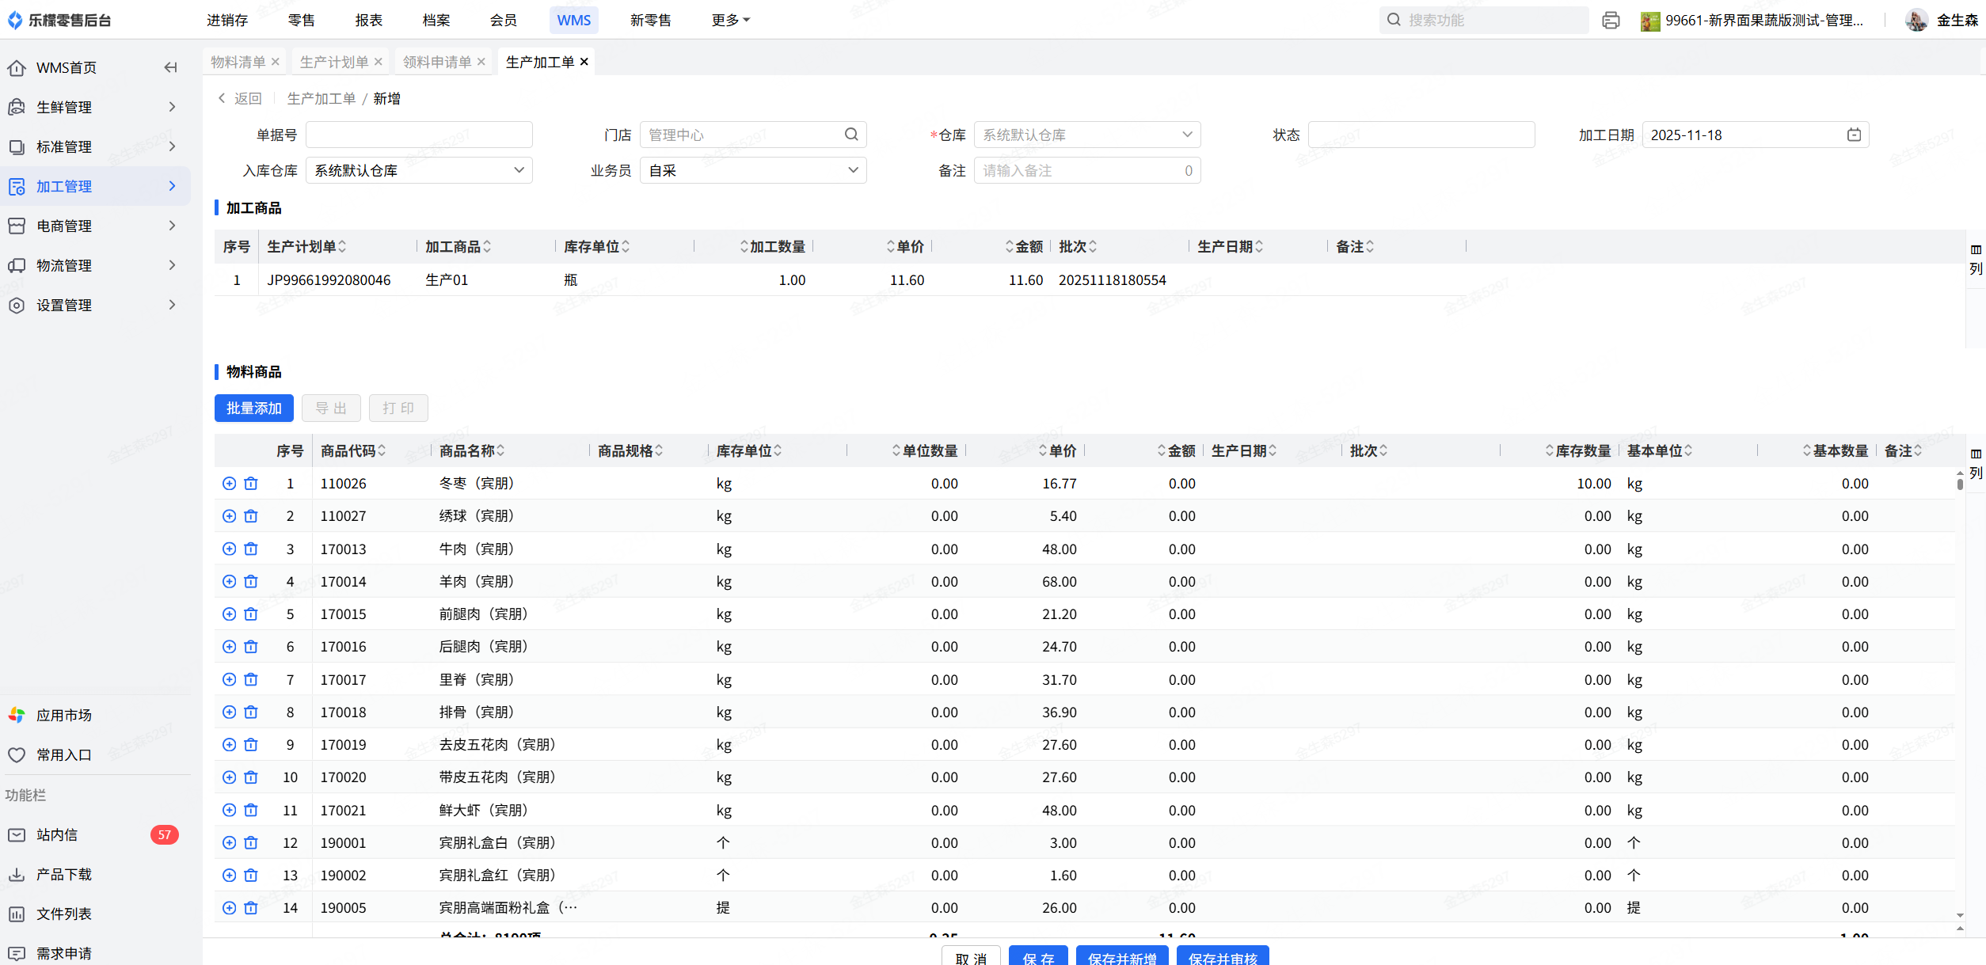
Task: Click the add-row plus icon for 冬枣 row
Action: [229, 484]
